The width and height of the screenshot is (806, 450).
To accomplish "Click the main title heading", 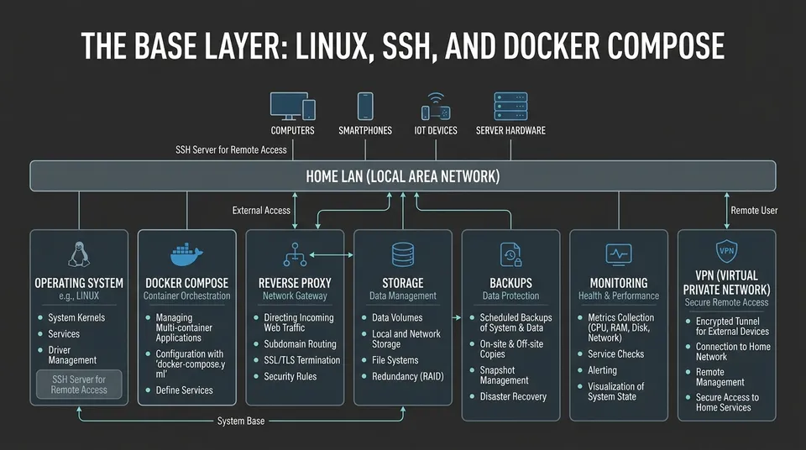I will (403, 46).
